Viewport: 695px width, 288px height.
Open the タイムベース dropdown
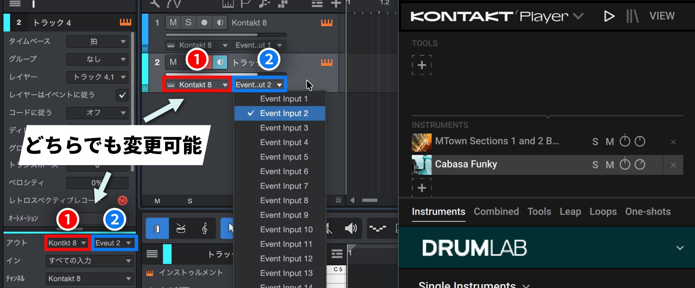97,42
